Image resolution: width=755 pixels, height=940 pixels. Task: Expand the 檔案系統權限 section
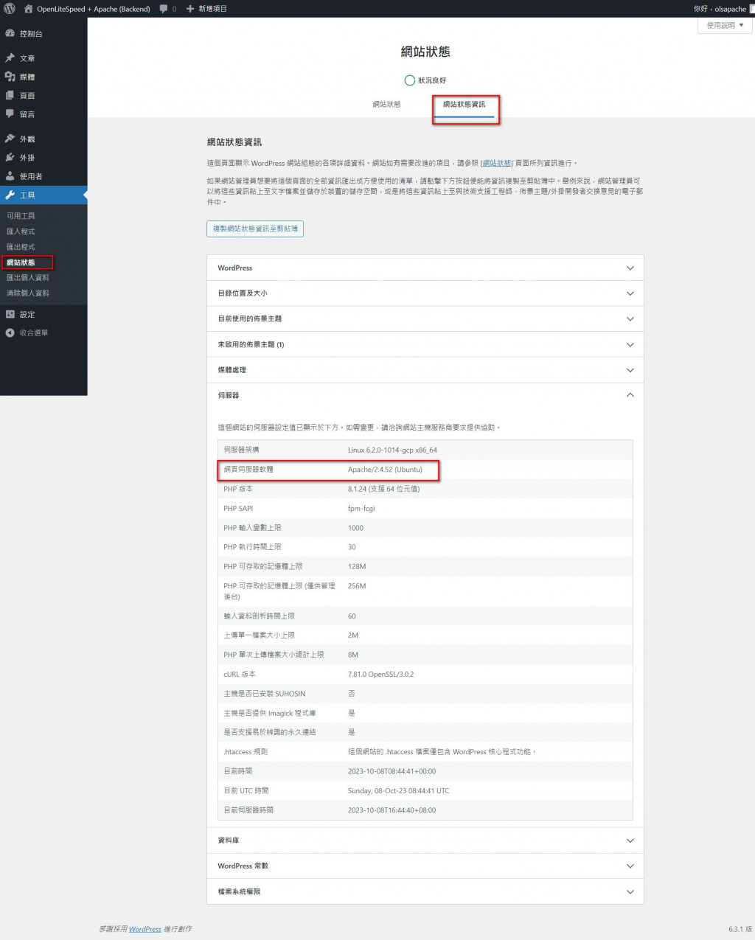(425, 891)
